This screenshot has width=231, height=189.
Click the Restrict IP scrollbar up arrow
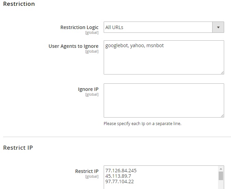coord(221,169)
